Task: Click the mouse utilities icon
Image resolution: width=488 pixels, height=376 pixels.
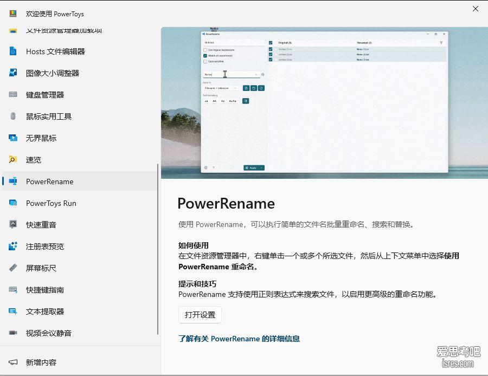Action: click(x=13, y=116)
